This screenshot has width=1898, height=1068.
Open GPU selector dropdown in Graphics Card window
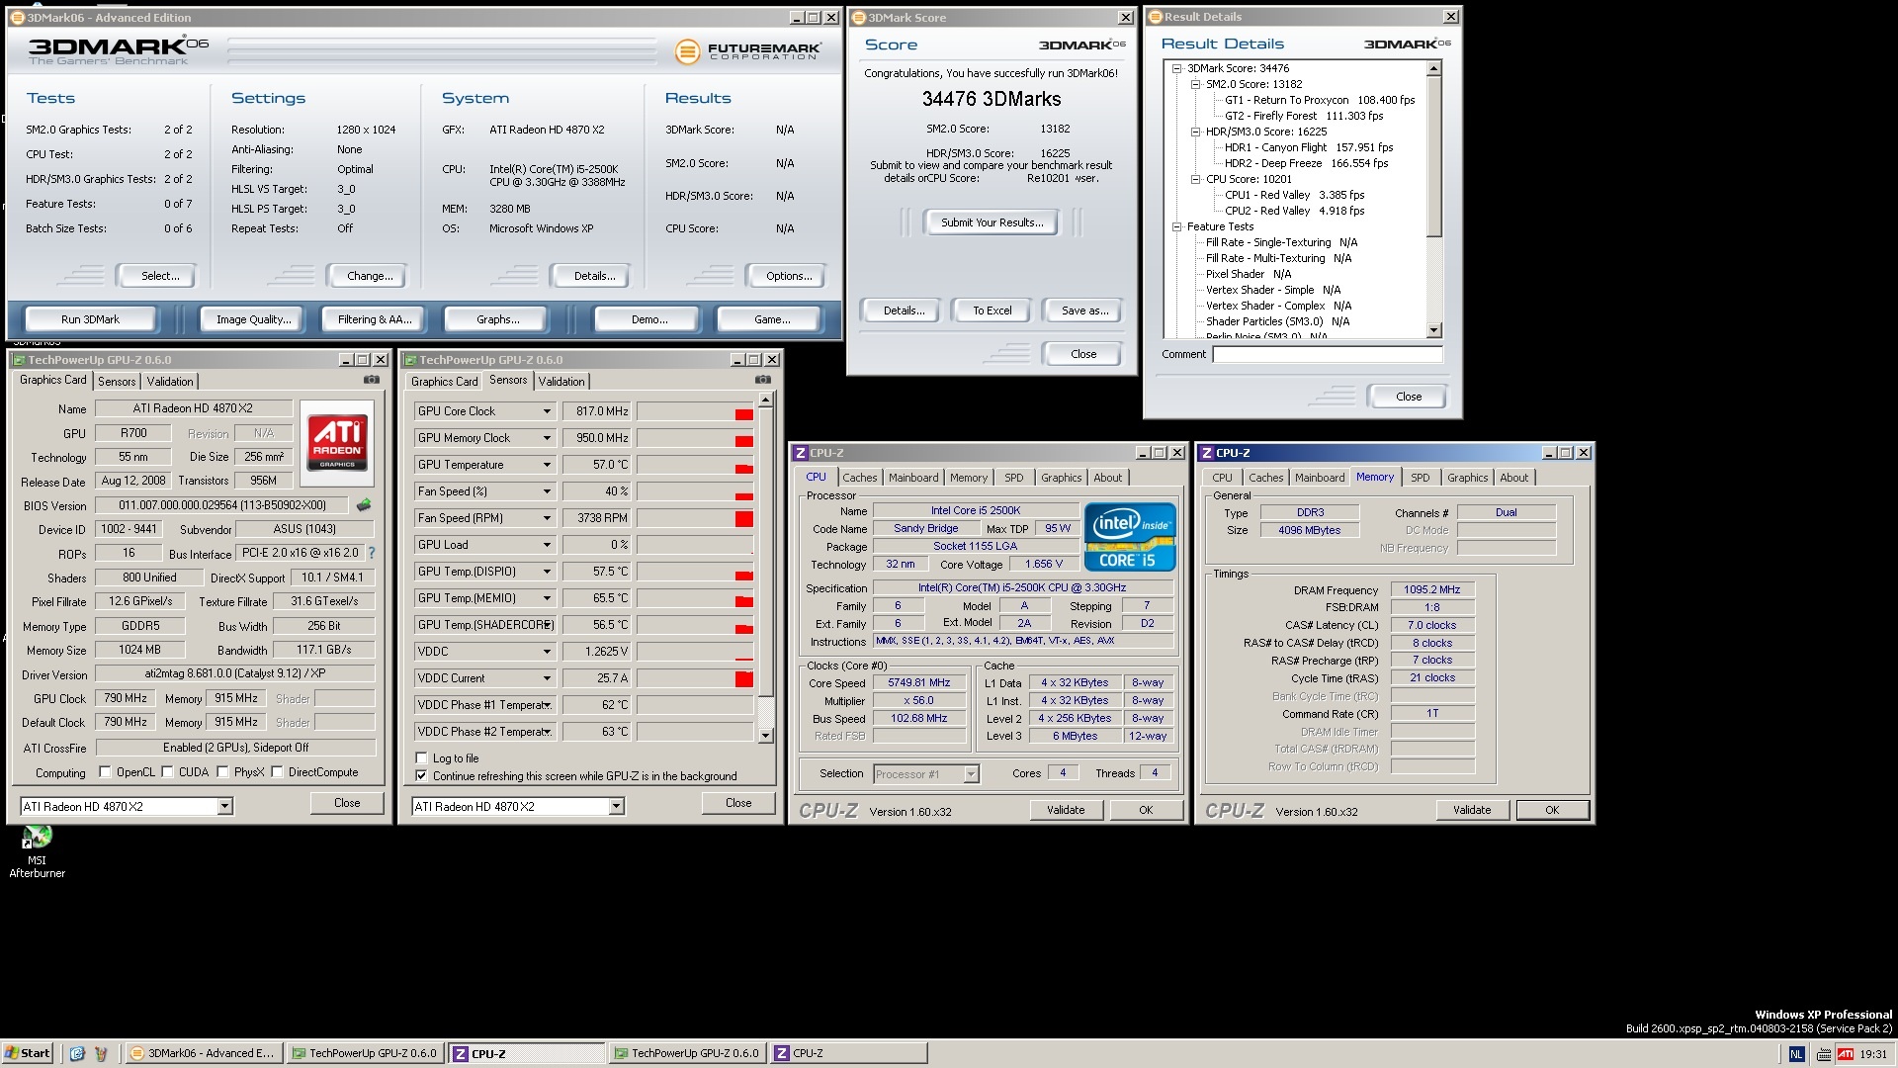click(x=224, y=807)
